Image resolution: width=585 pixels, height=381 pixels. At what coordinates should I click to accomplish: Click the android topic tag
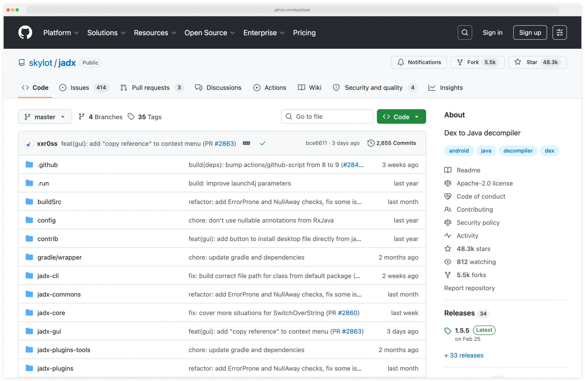coord(459,151)
